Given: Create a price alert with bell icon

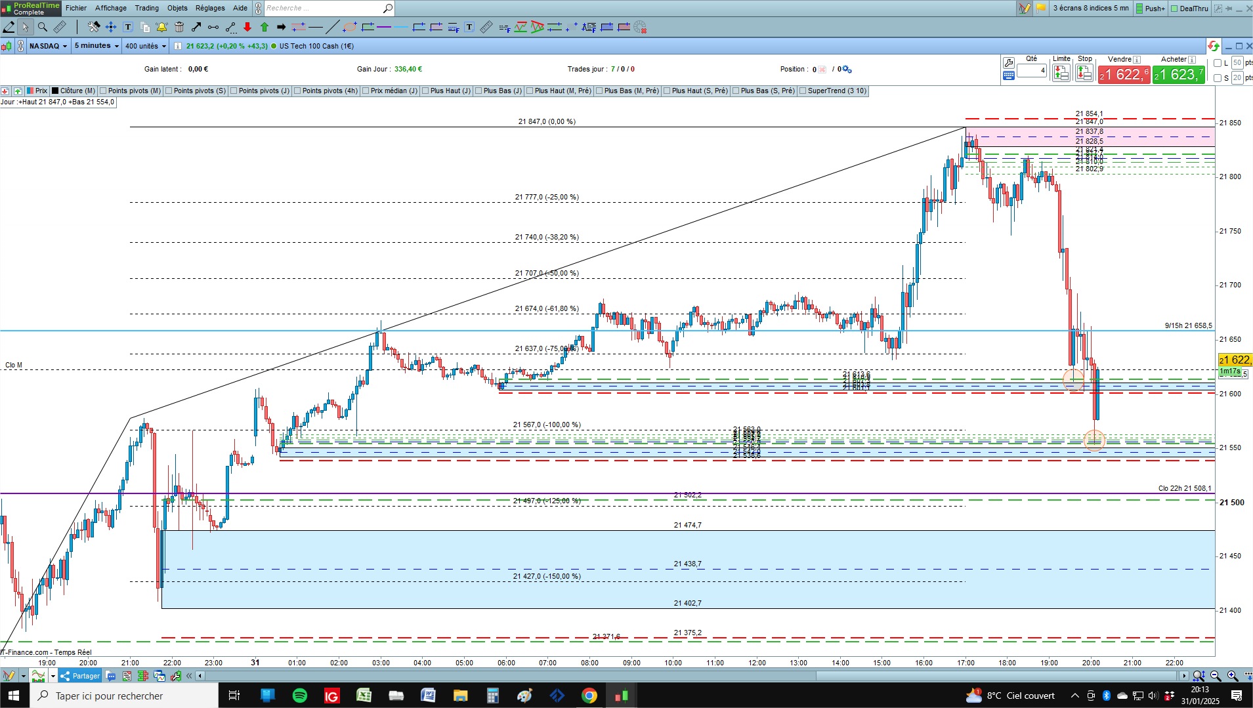Looking at the screenshot, I should click(161, 27).
